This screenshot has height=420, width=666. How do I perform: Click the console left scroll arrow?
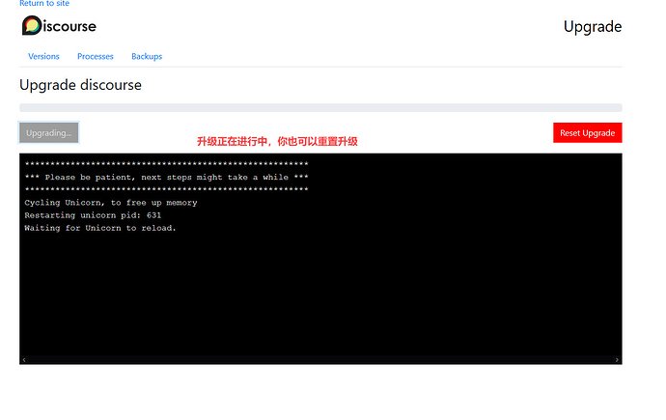tap(24, 360)
